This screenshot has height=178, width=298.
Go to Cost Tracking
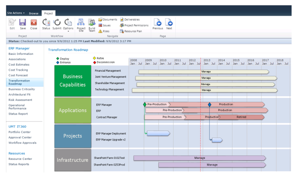point(18,70)
